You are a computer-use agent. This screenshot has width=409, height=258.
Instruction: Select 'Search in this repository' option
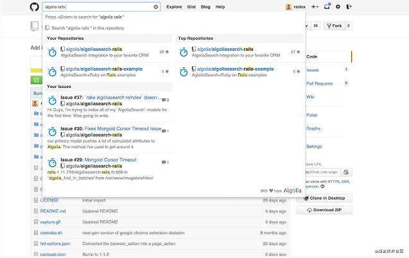pyautogui.click(x=85, y=28)
